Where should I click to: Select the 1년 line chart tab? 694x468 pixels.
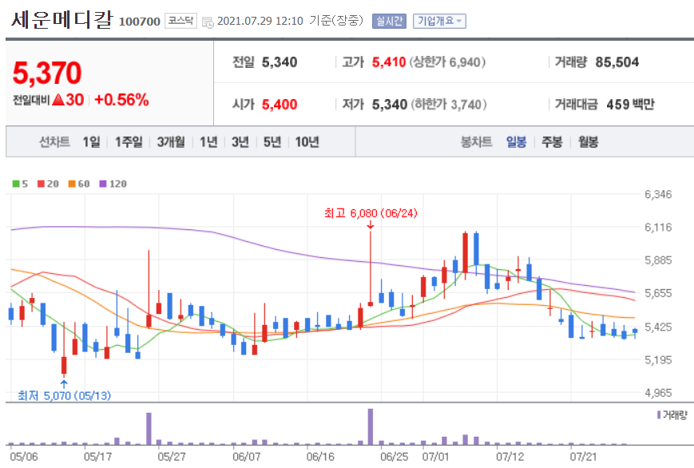(208, 142)
